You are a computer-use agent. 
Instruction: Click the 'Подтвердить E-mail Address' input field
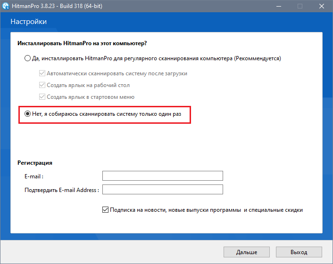[x=162, y=190]
